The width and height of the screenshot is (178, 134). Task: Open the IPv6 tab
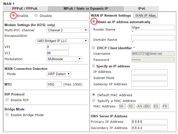141,8
